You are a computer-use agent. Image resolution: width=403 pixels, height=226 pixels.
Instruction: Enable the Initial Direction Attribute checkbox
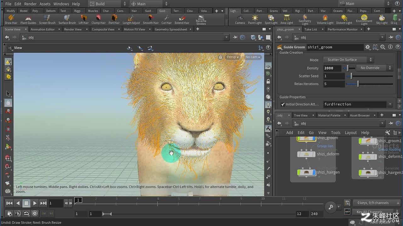tap(283, 105)
